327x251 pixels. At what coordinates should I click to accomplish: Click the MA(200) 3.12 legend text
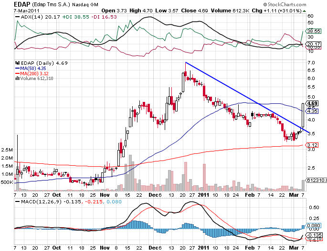coord(34,73)
